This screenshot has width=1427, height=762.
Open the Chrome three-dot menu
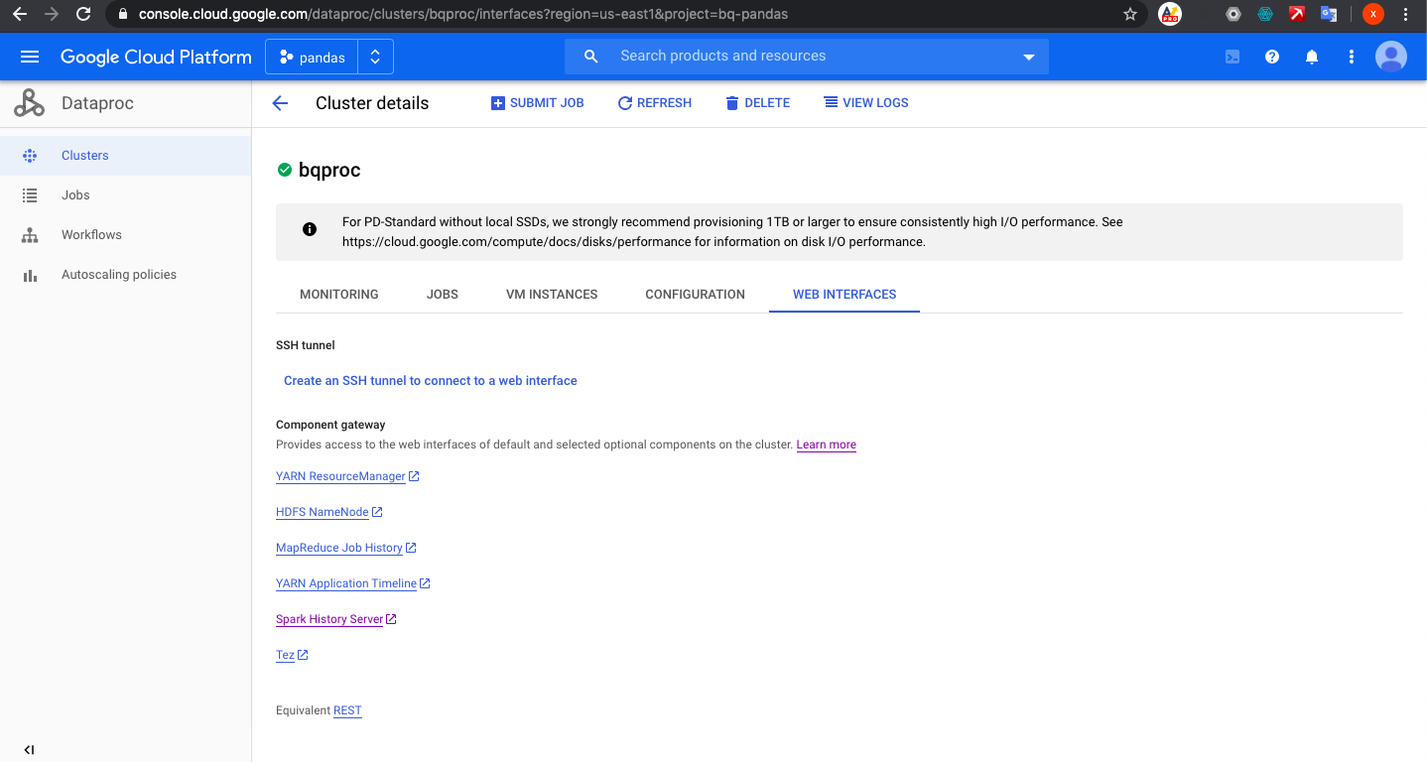click(1406, 14)
